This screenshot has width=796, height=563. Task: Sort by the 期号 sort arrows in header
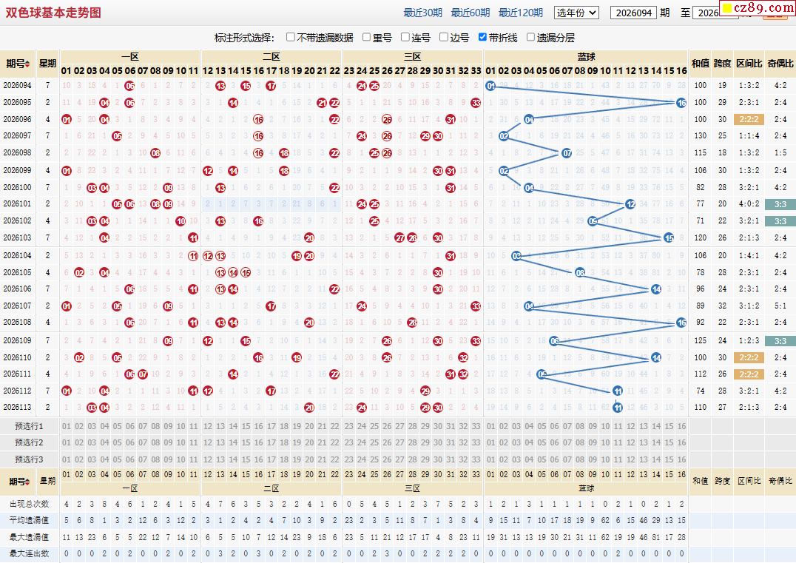tap(27, 64)
